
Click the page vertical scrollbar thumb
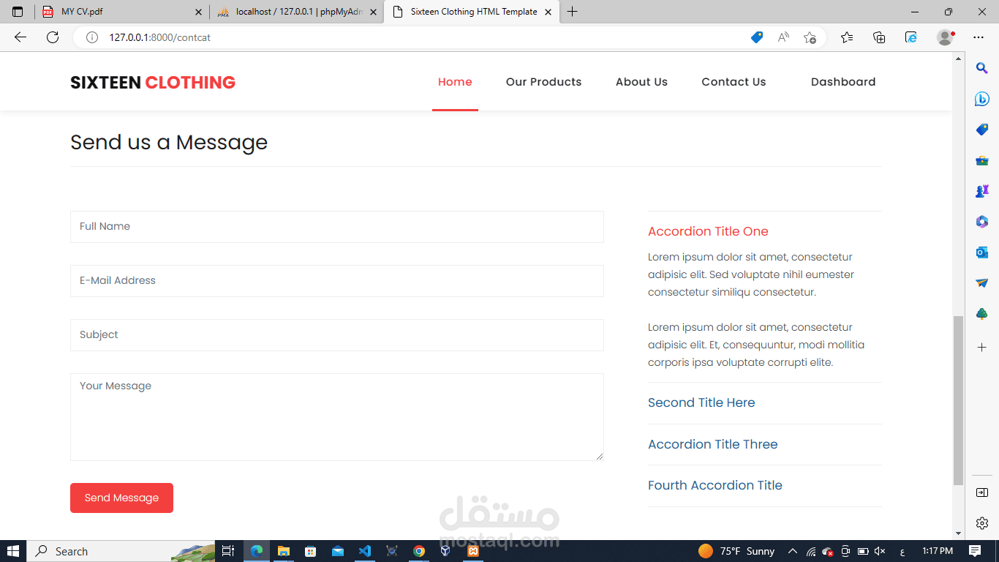pos(958,400)
